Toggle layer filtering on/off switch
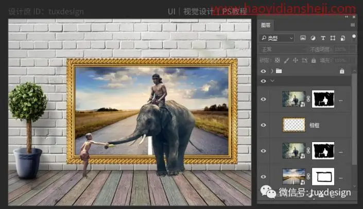363x209 pixels. 354,38
